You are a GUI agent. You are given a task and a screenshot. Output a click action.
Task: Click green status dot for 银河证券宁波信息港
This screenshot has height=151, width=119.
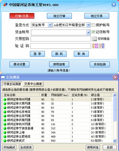coord(5,128)
